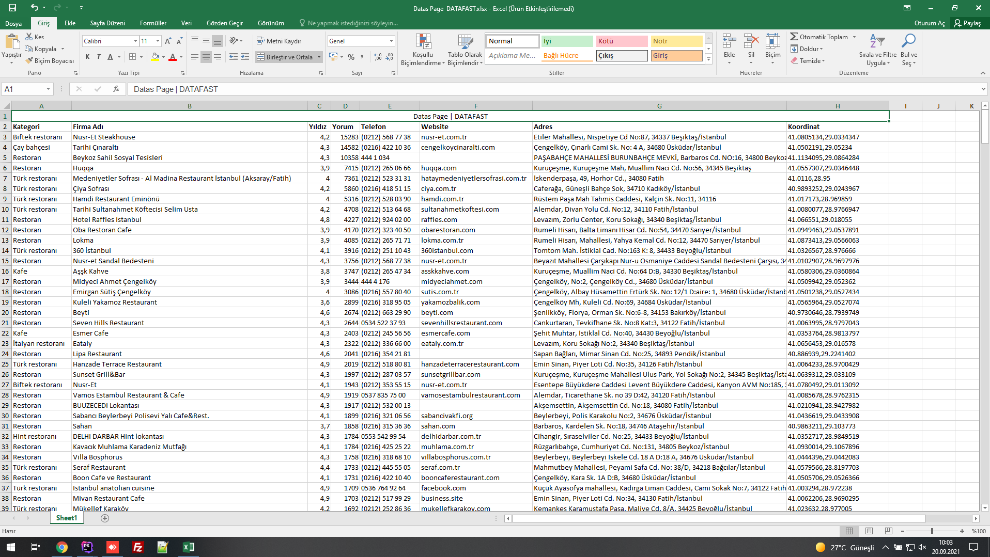The width and height of the screenshot is (990, 557).
Task: Expand the Doldur fill dropdown
Action: coord(822,49)
